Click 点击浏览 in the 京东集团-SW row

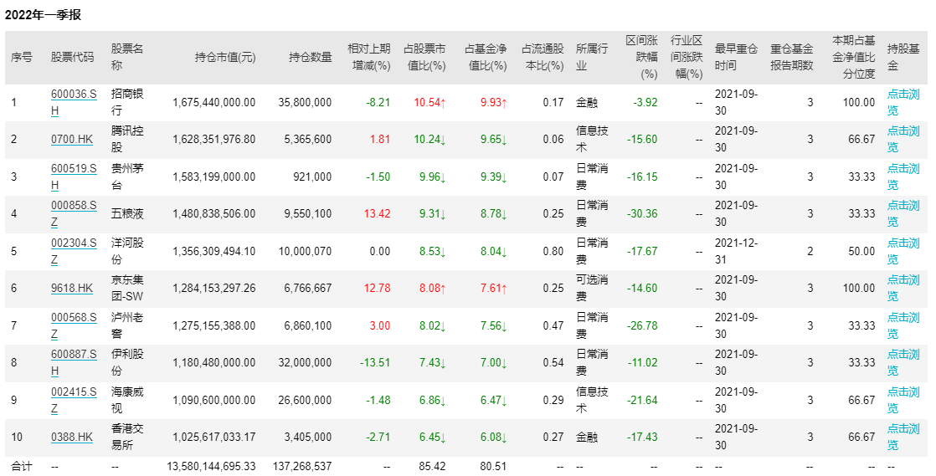tap(903, 288)
